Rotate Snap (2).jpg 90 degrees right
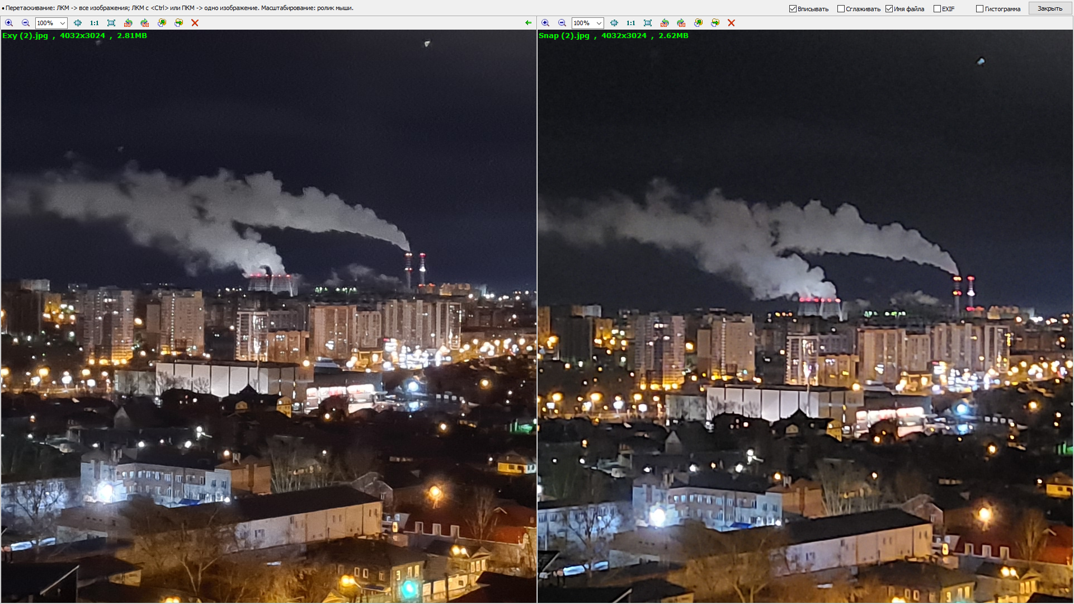Image resolution: width=1074 pixels, height=604 pixels. 681,23
